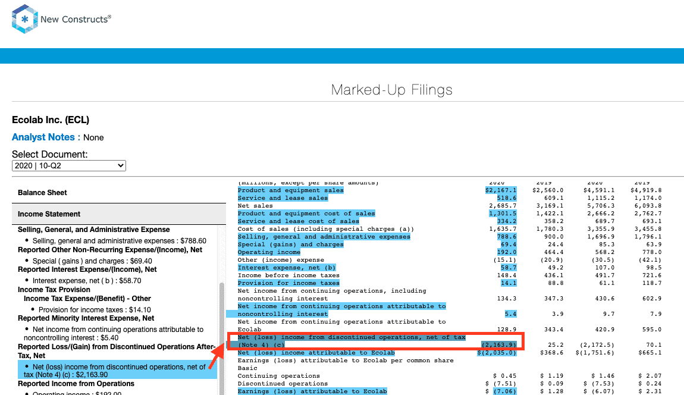
Task: Click highlighted Earnings (loss) attributable to Ecolab row
Action: point(312,391)
